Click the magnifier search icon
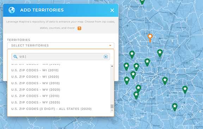 point(16,57)
